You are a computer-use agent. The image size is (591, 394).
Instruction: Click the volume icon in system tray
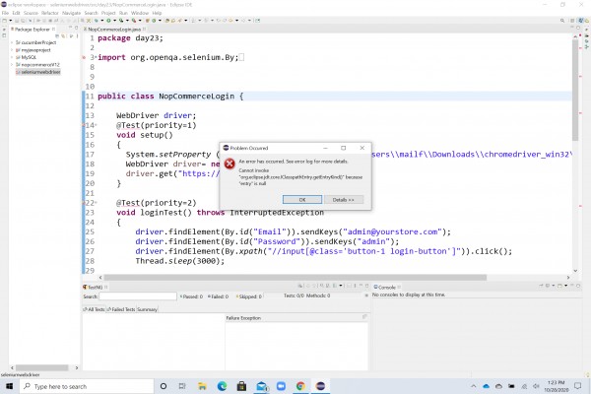pos(536,386)
